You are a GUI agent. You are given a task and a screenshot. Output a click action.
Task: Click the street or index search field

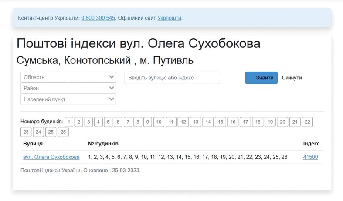[172, 78]
